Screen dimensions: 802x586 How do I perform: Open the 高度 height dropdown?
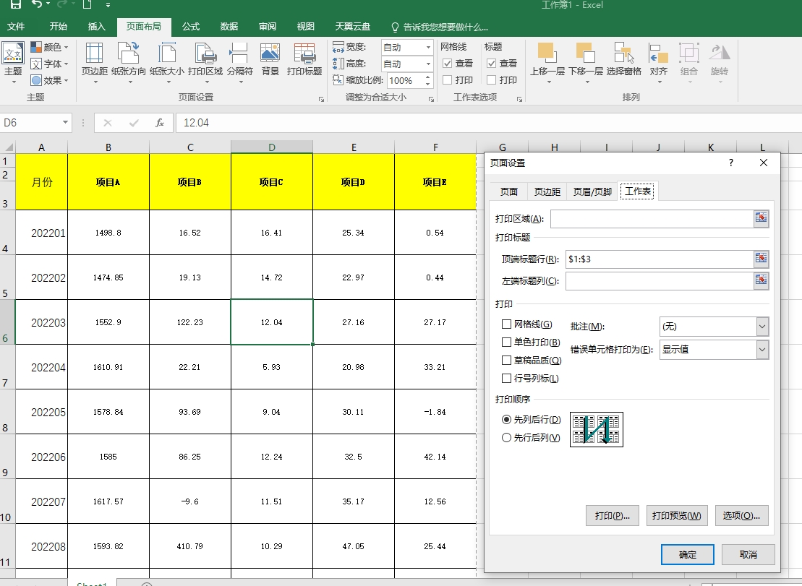(428, 64)
